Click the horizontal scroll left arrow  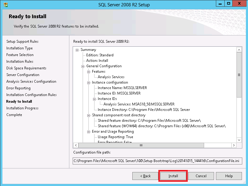pos(76,145)
